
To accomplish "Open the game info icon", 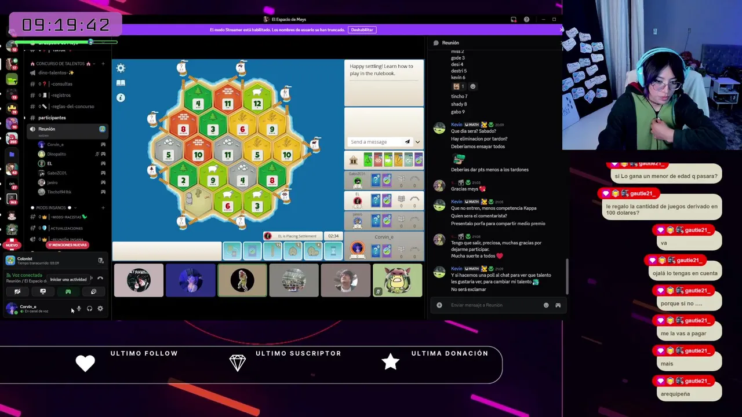I will click(x=121, y=97).
